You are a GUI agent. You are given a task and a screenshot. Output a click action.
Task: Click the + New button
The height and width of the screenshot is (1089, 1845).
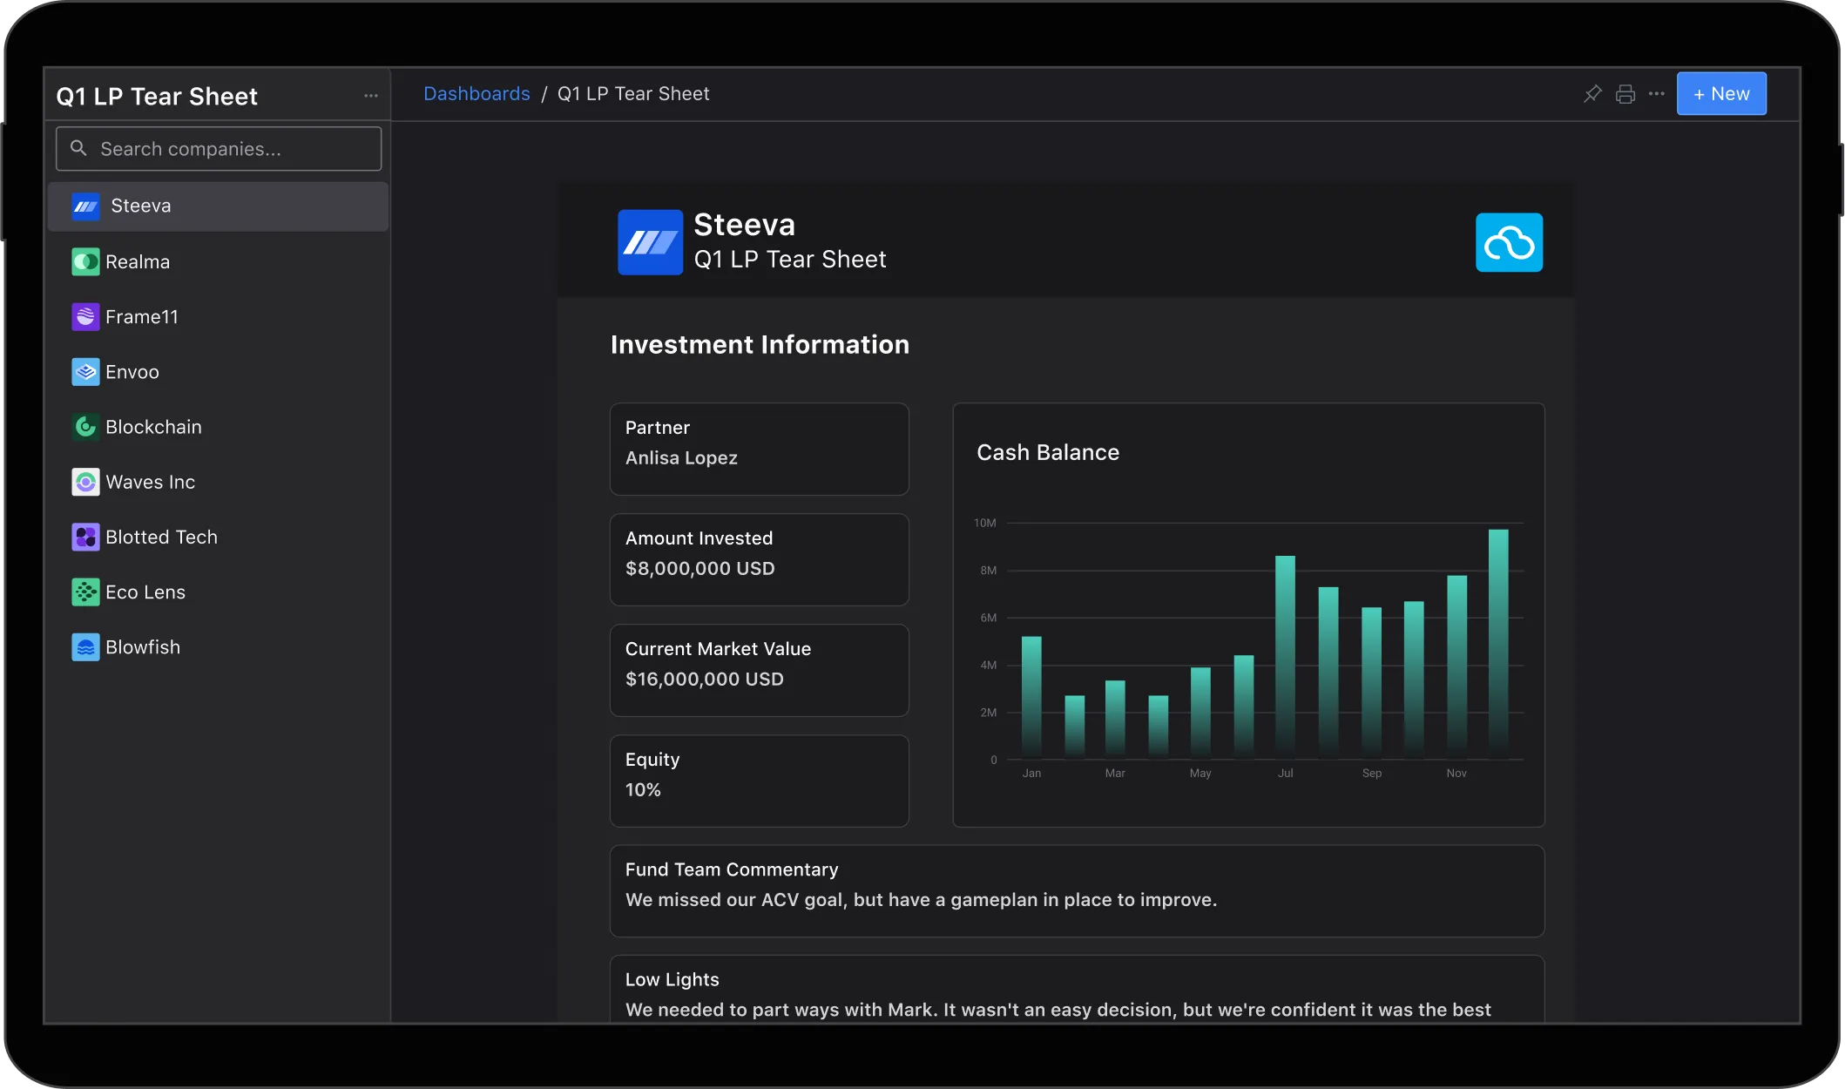tap(1721, 93)
